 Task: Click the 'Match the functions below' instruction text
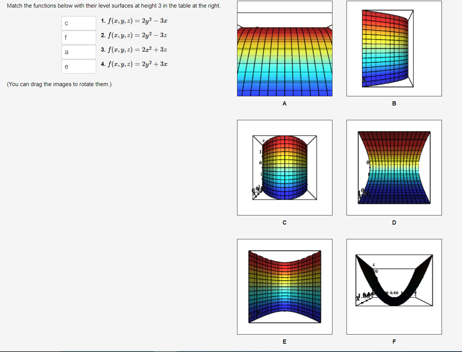pos(114,6)
